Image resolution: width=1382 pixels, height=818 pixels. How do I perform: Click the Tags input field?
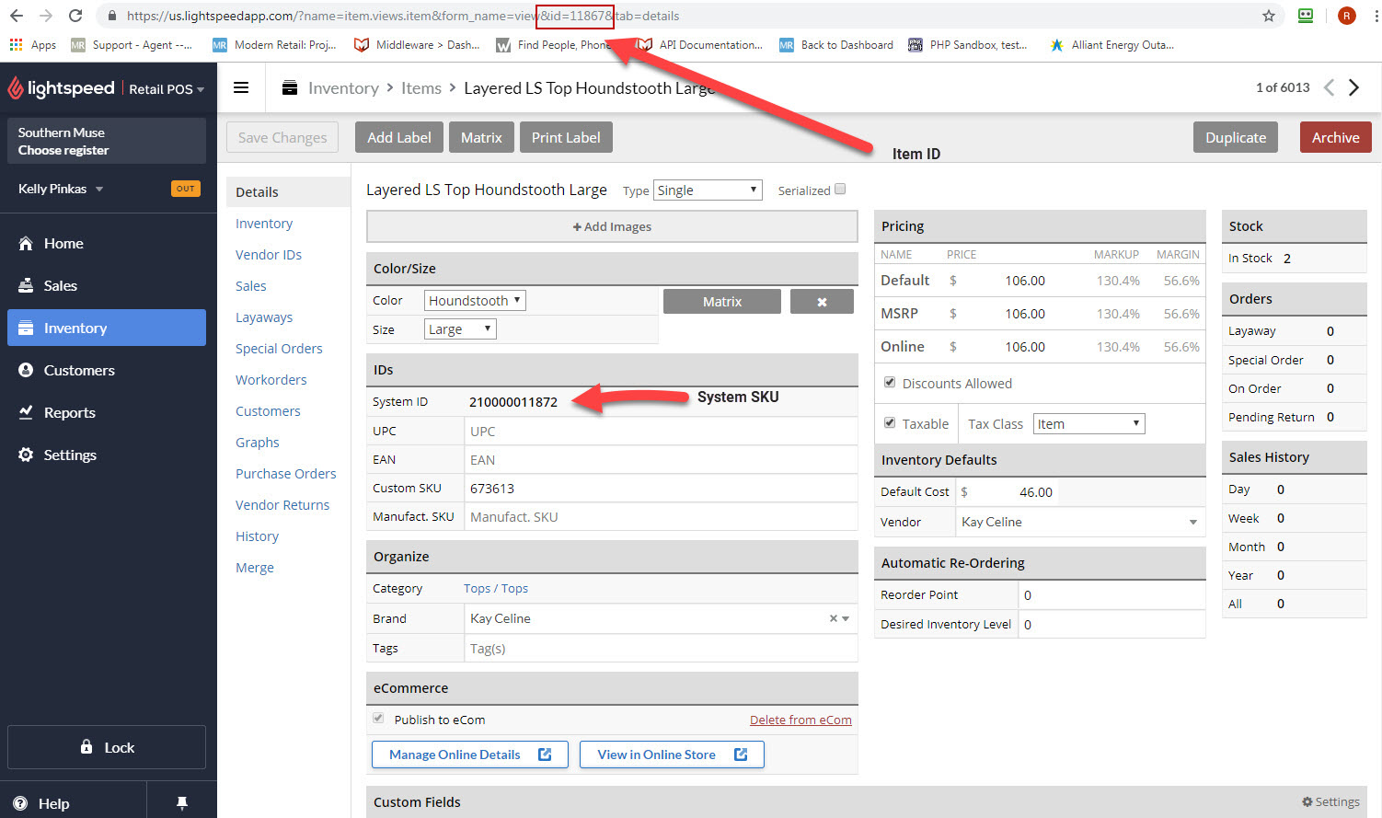coord(661,648)
